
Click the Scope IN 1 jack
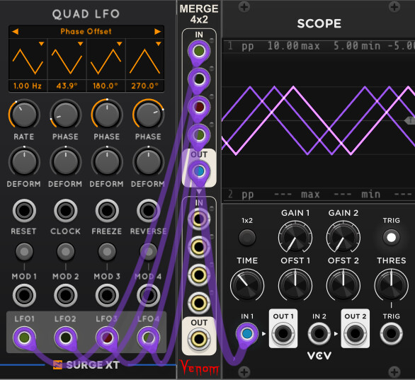tap(247, 333)
